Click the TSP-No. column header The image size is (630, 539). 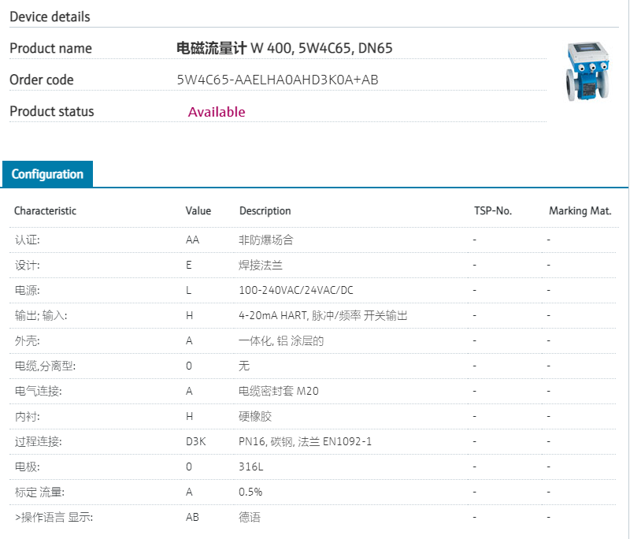tap(493, 211)
